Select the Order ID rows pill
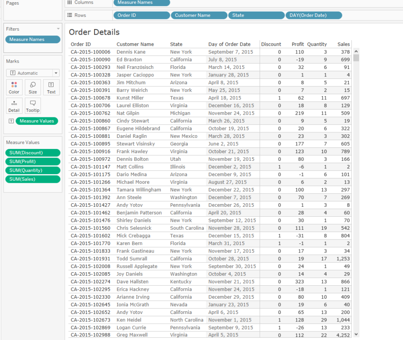Viewport: 403px width, 340px height. coord(142,15)
